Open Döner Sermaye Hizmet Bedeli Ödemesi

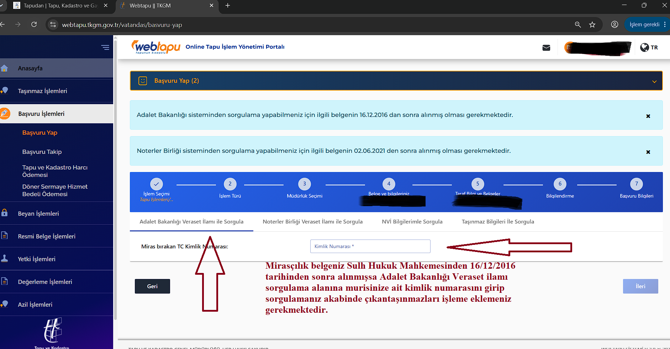[55, 190]
